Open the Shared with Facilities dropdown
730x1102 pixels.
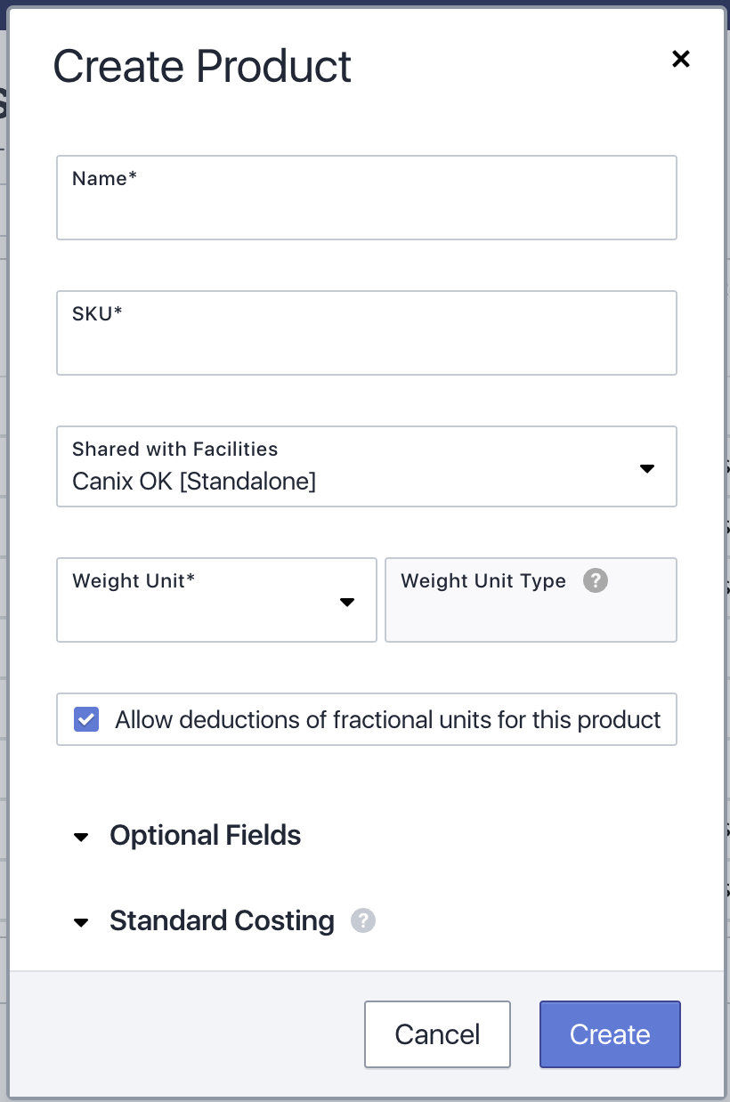(367, 466)
